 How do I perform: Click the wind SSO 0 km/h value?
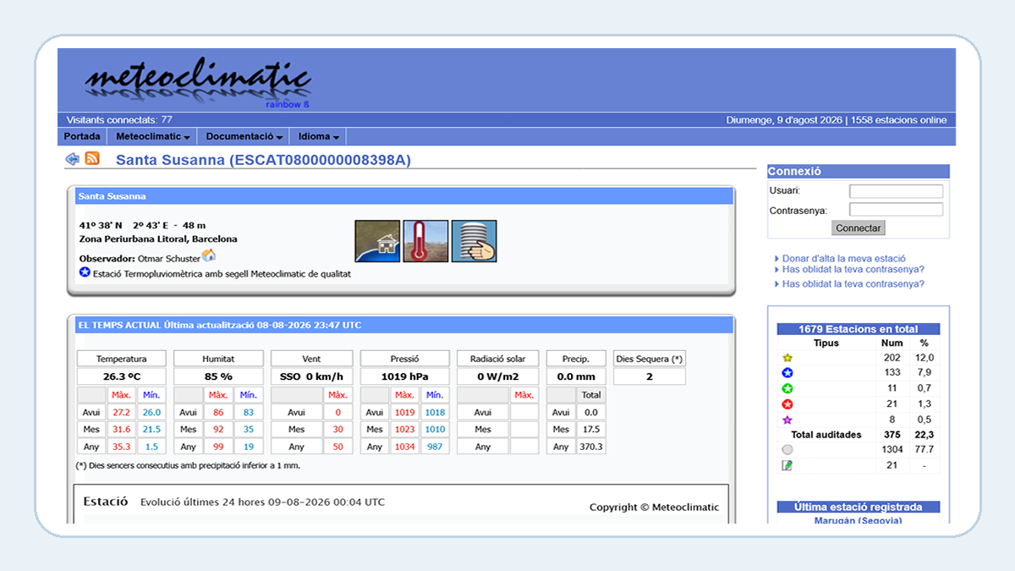(312, 376)
